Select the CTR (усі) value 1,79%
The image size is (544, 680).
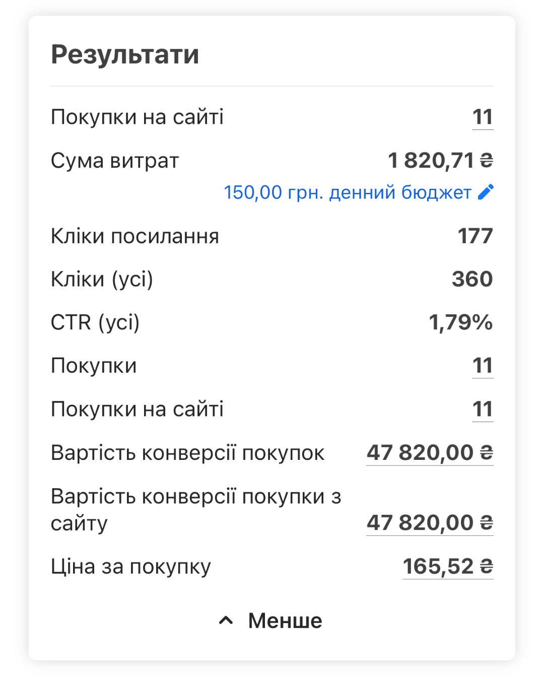[x=461, y=323]
